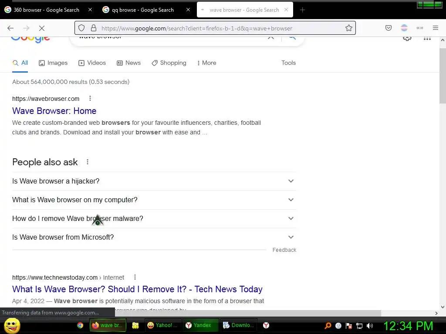Click the address bar URL field
446x334 pixels.
tap(215, 28)
